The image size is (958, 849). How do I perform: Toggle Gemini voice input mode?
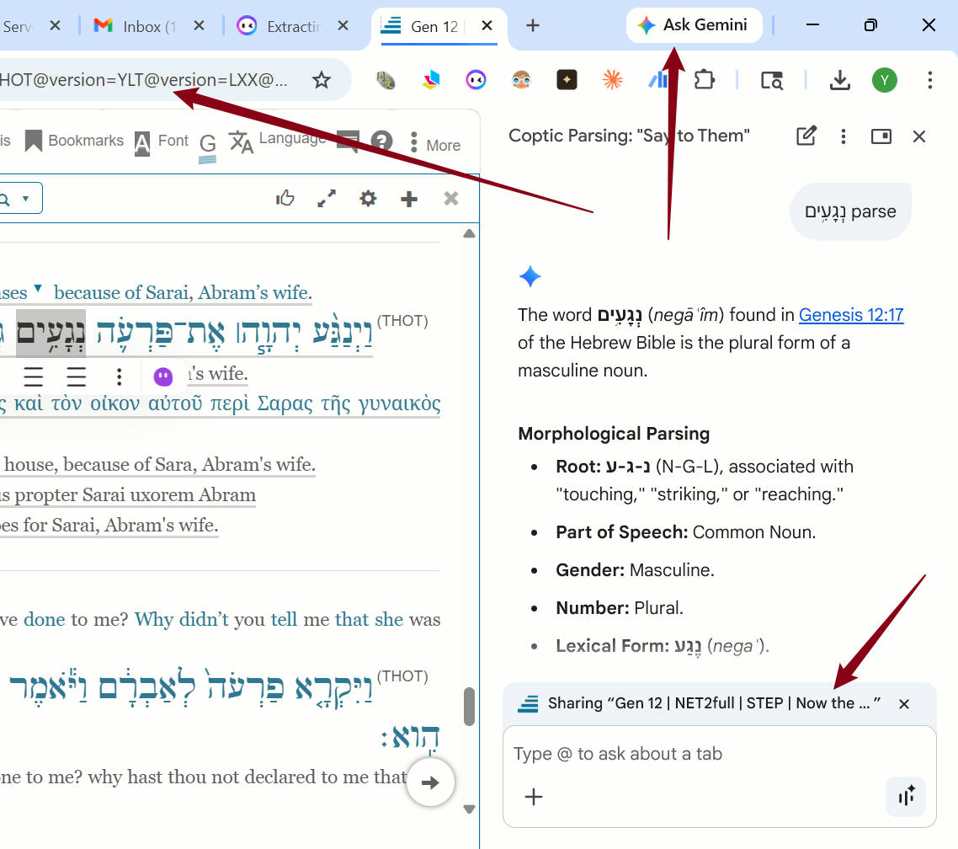tap(907, 797)
